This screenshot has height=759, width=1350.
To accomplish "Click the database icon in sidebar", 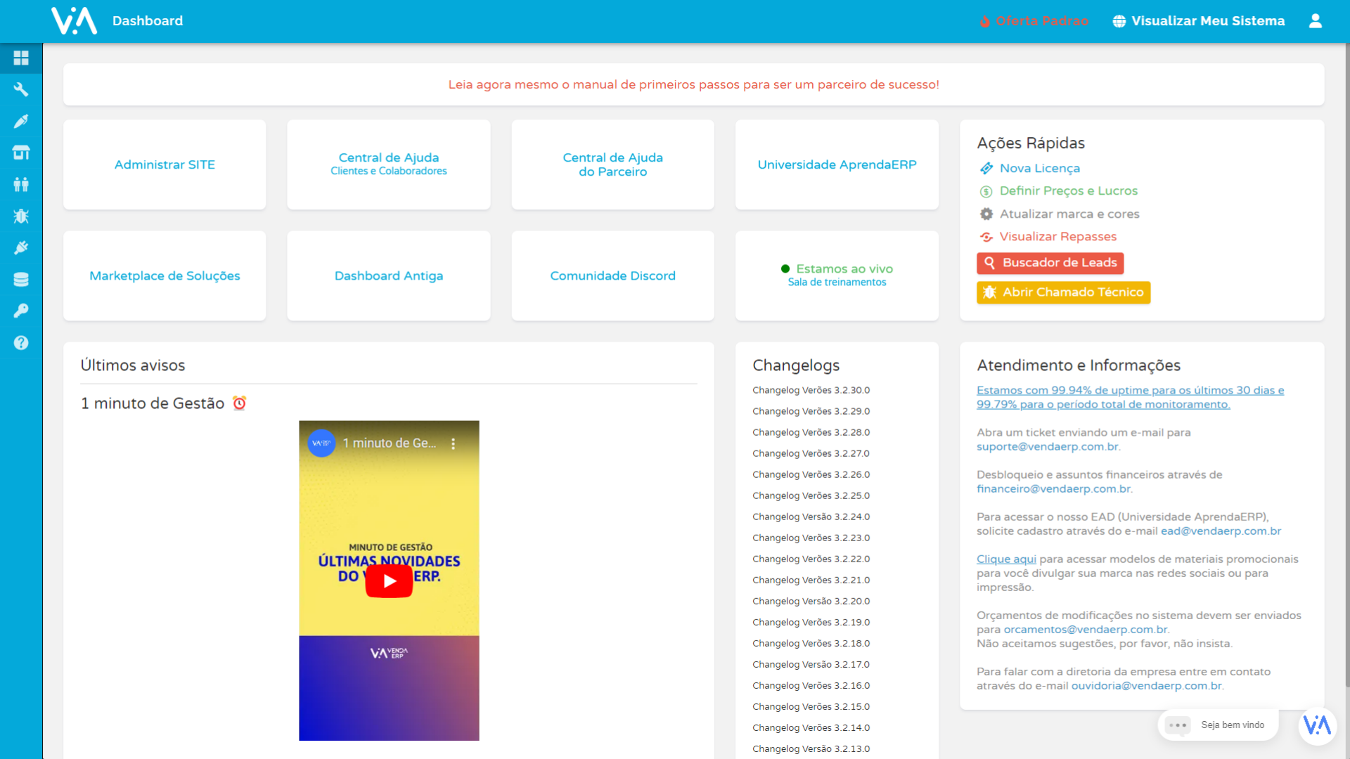I will click(x=21, y=279).
